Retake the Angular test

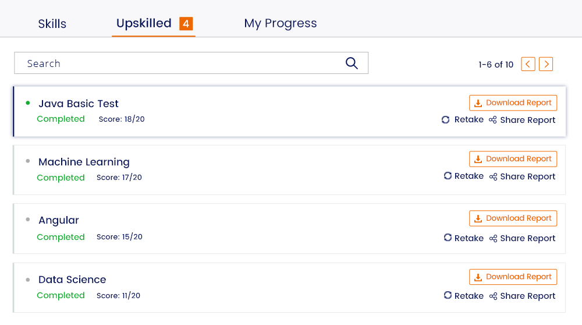pos(464,238)
